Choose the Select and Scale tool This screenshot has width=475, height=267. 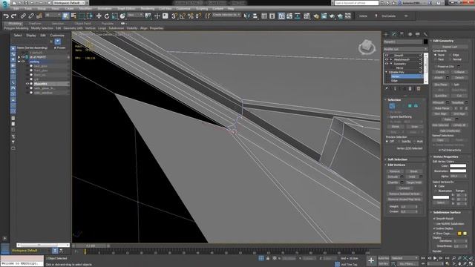tap(114, 16)
